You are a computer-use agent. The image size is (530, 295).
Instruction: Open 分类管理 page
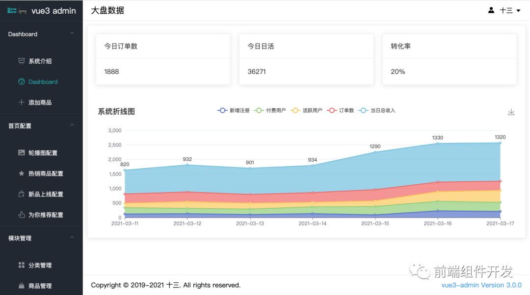click(x=41, y=265)
